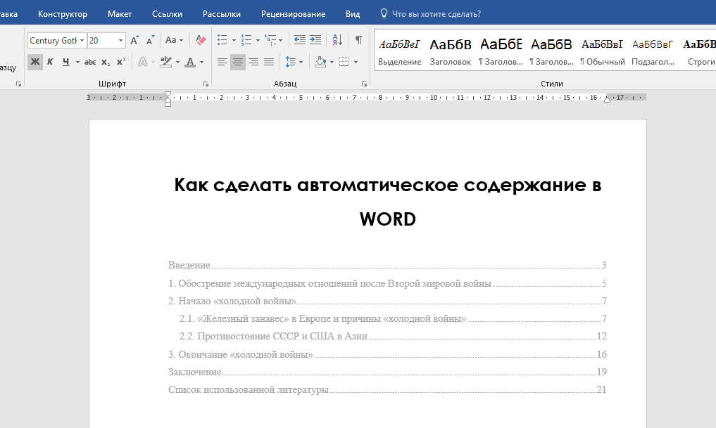Apply the Выделение style
The height and width of the screenshot is (428, 716).
click(x=400, y=51)
